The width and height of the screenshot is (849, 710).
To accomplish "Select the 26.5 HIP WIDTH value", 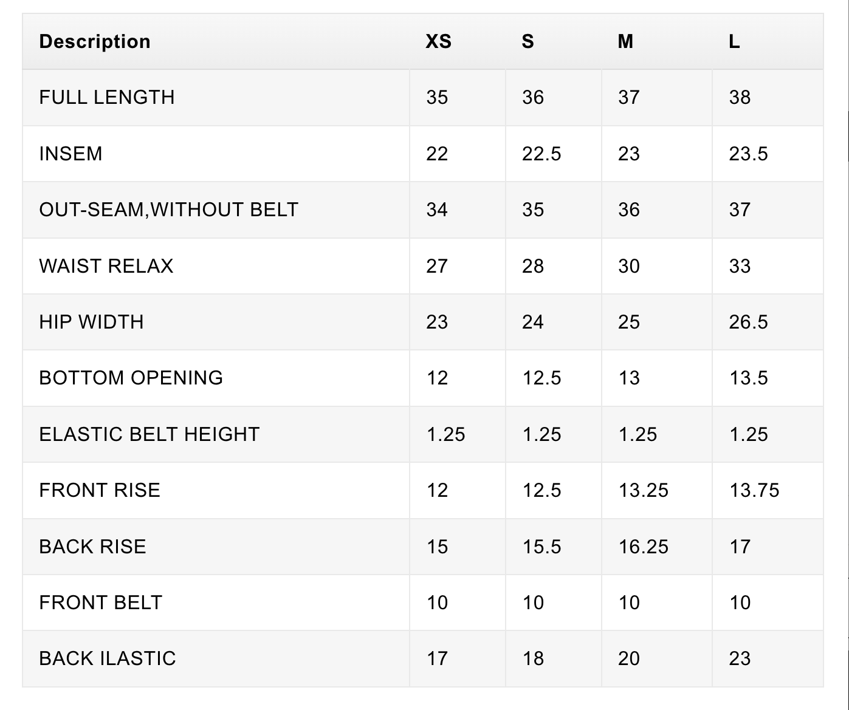I will [749, 322].
